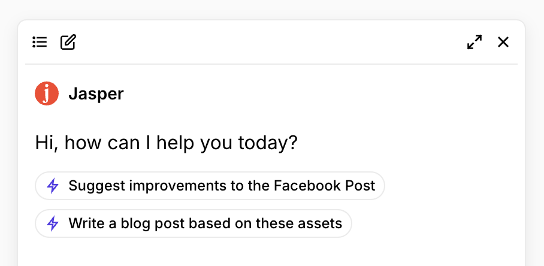This screenshot has width=544, height=266.
Task: Click the red Jasper logo avatar
Action: click(x=47, y=93)
